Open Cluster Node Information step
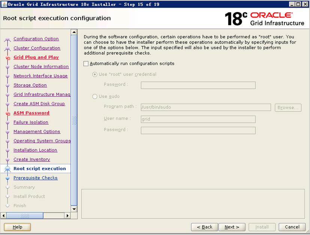Screen dimensions: 310x235 click(x=41, y=66)
